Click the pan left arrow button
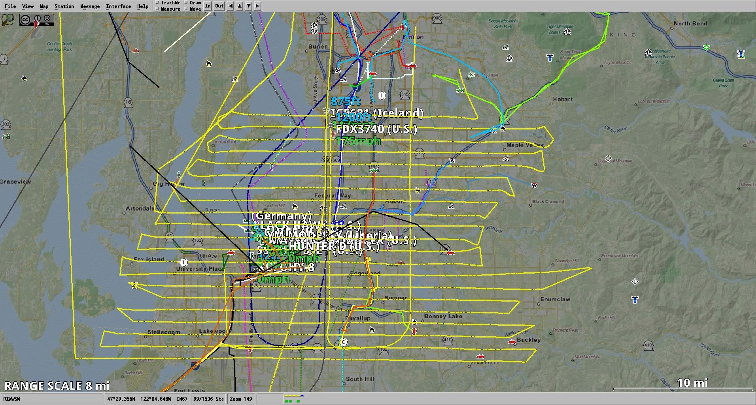756x405 pixels. click(x=231, y=6)
